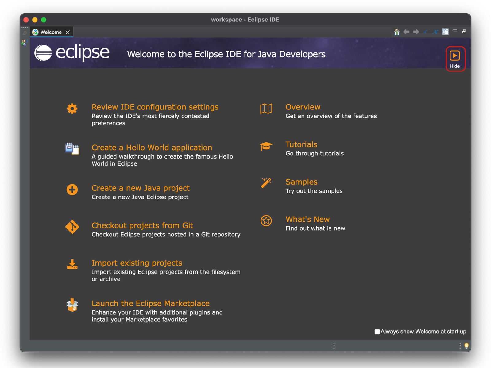The image size is (491, 368).
Task: Click the Samples magic wand icon
Action: click(x=266, y=183)
